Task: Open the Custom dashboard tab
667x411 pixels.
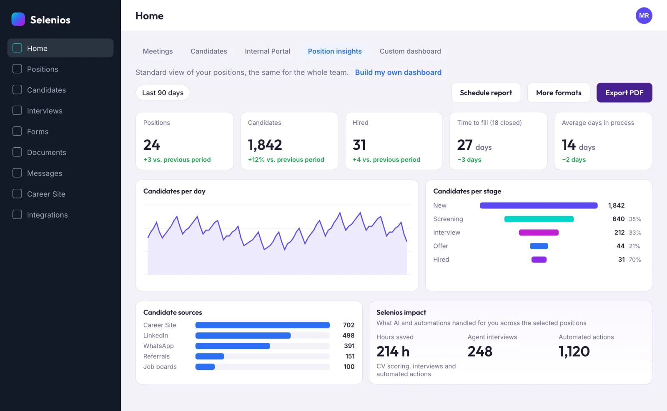Action: [x=410, y=51]
